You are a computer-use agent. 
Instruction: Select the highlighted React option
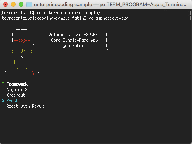12,100
